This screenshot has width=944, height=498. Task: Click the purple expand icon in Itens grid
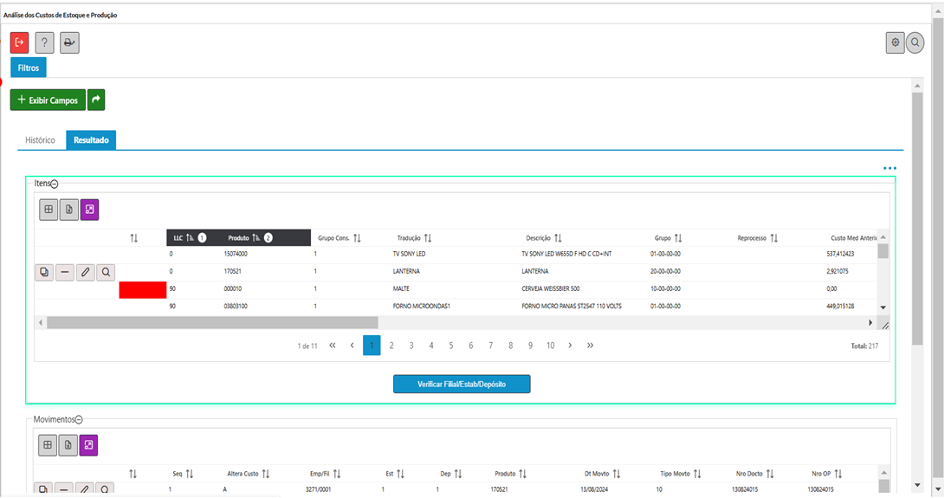click(89, 209)
